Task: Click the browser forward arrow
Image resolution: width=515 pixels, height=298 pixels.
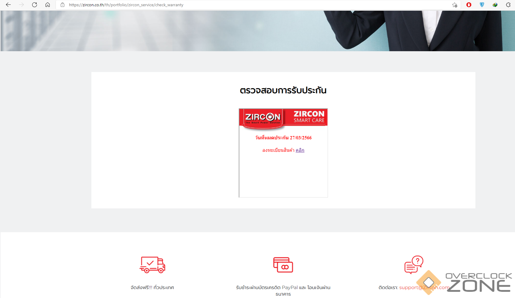Action: click(21, 5)
